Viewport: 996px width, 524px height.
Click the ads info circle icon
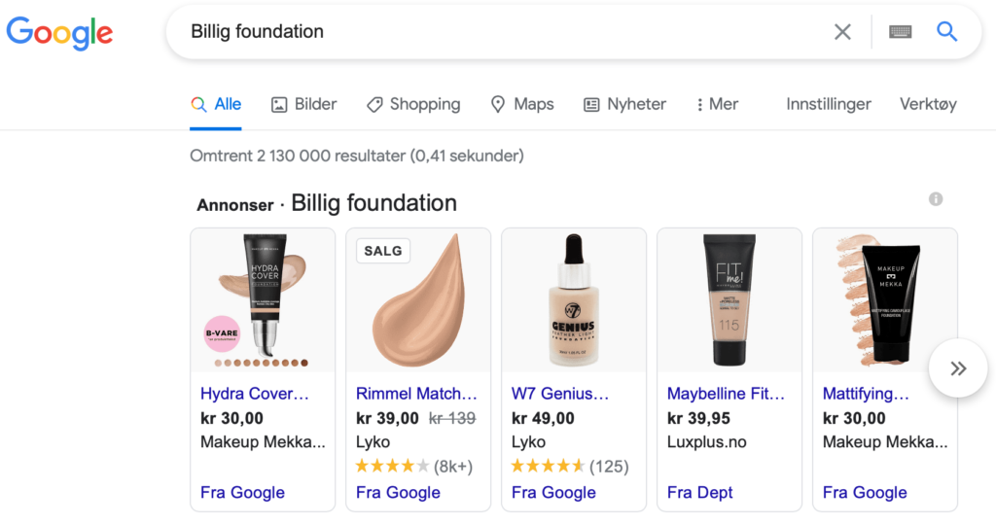tap(936, 199)
